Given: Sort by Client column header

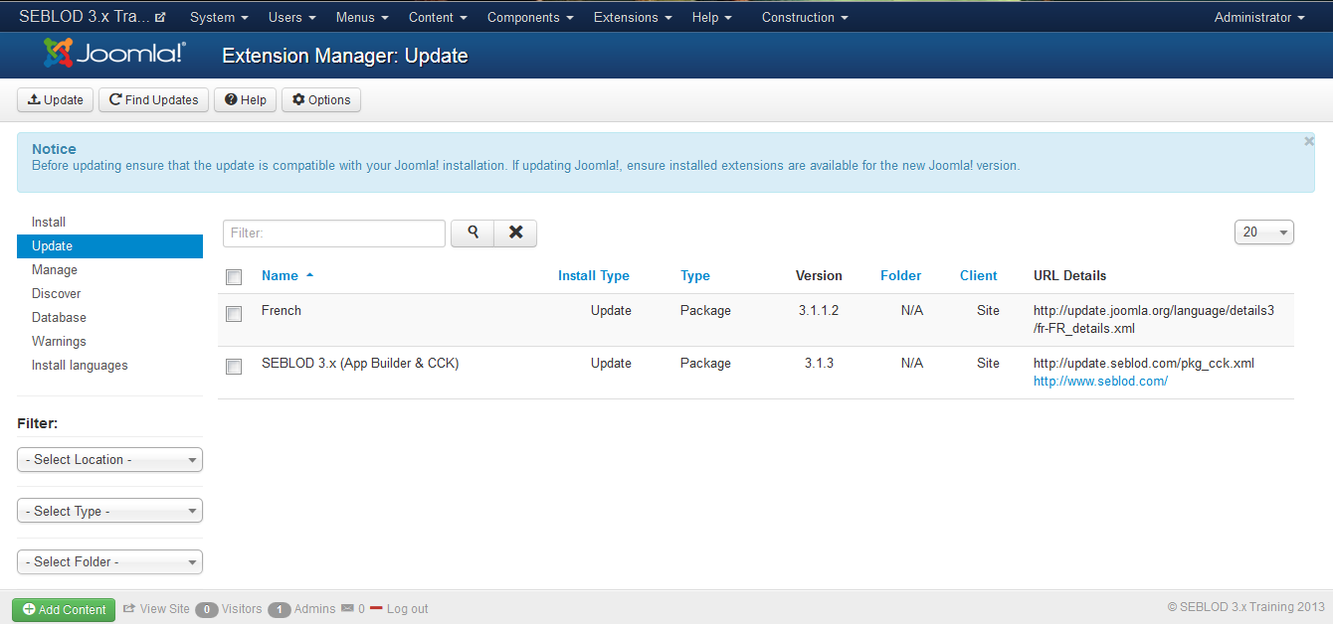Looking at the screenshot, I should point(979,275).
